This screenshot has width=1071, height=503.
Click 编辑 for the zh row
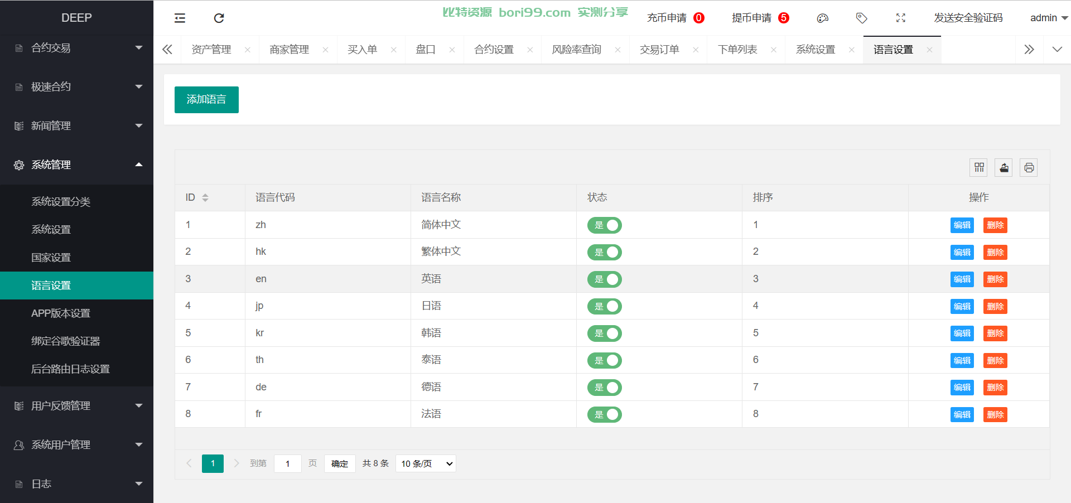(962, 225)
